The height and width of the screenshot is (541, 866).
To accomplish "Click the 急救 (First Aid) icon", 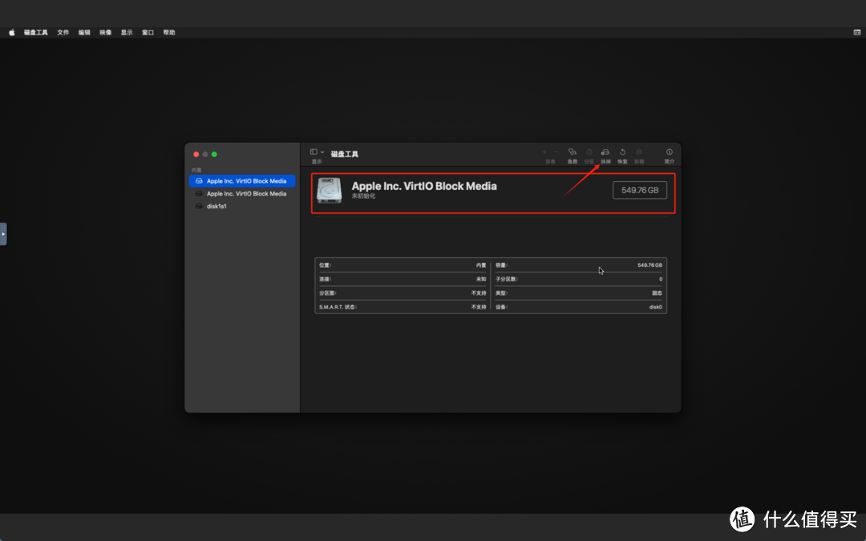I will coord(573,152).
